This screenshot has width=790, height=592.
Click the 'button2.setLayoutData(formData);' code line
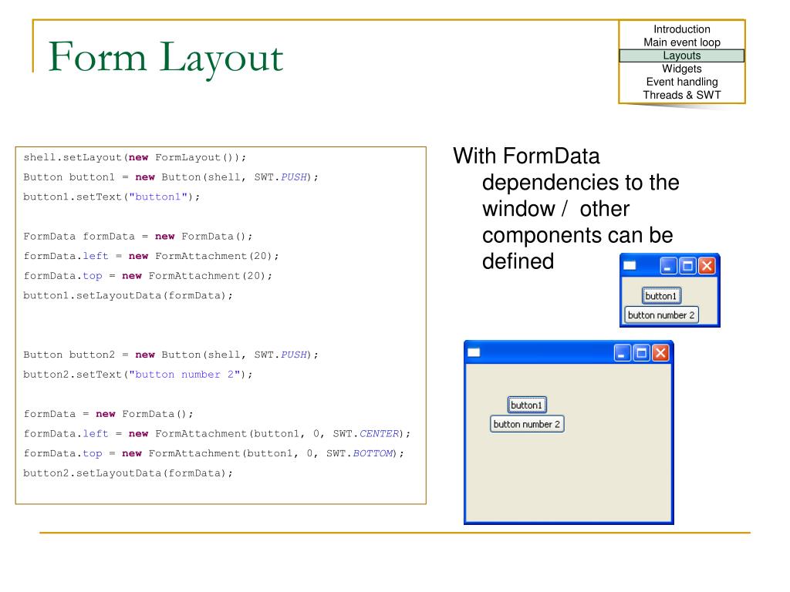(x=128, y=473)
